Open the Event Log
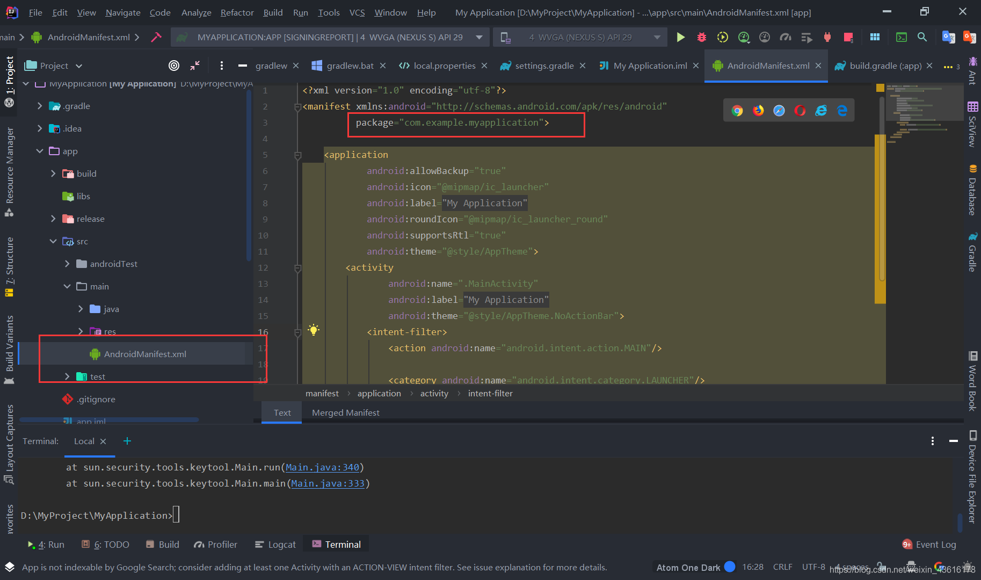Image resolution: width=981 pixels, height=580 pixels. (929, 545)
